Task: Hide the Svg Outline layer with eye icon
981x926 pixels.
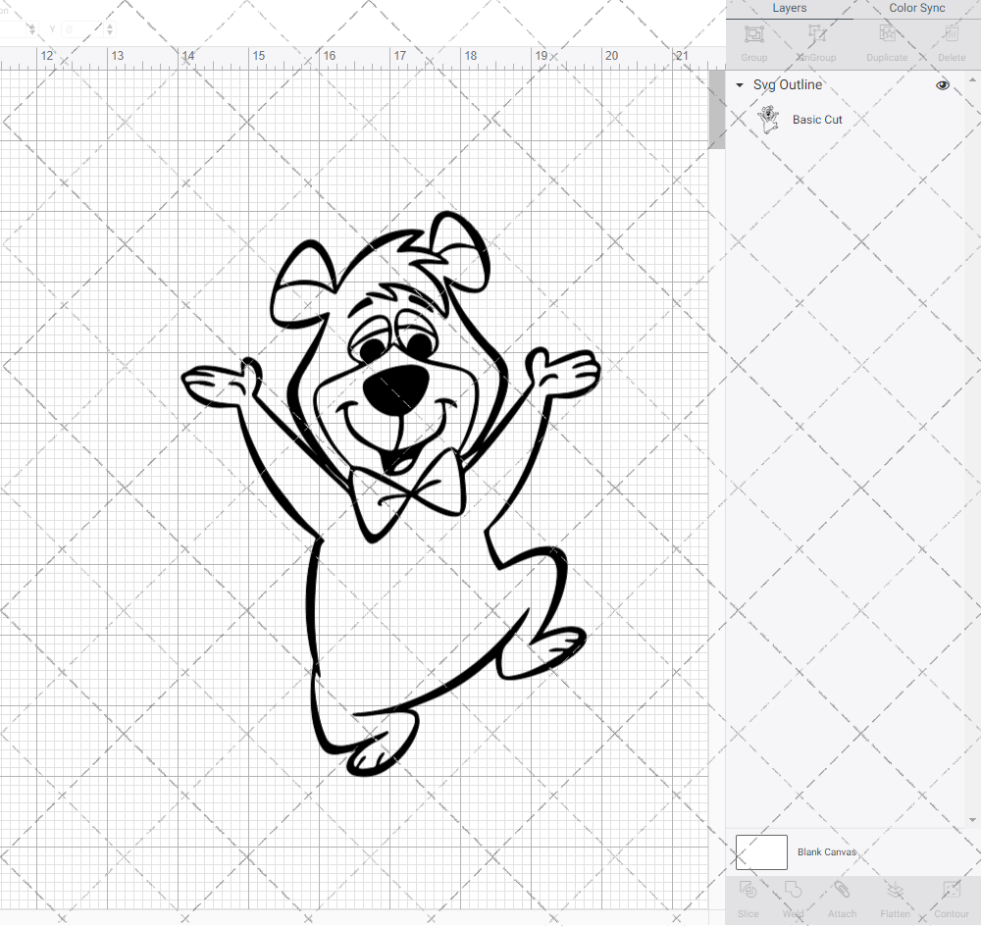Action: point(943,85)
